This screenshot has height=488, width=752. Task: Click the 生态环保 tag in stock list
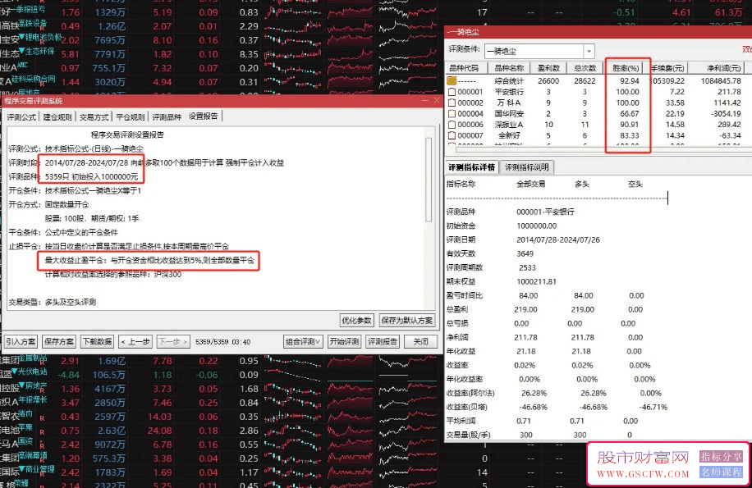(x=39, y=50)
